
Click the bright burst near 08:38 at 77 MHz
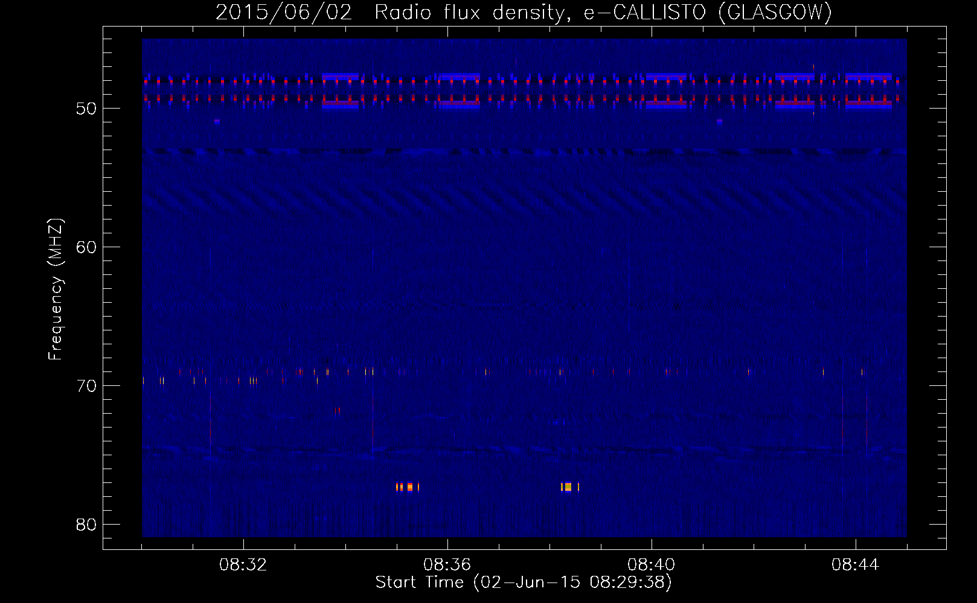click(x=569, y=487)
